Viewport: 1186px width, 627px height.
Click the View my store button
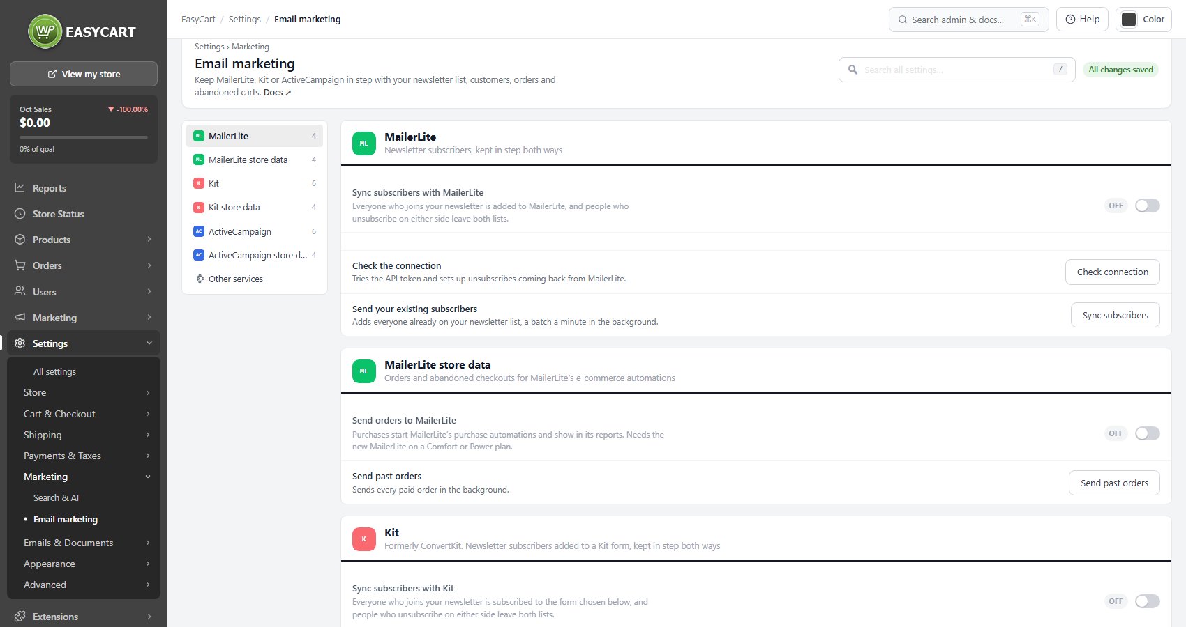coord(84,74)
